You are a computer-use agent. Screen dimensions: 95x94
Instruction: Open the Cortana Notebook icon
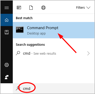tap(7, 32)
